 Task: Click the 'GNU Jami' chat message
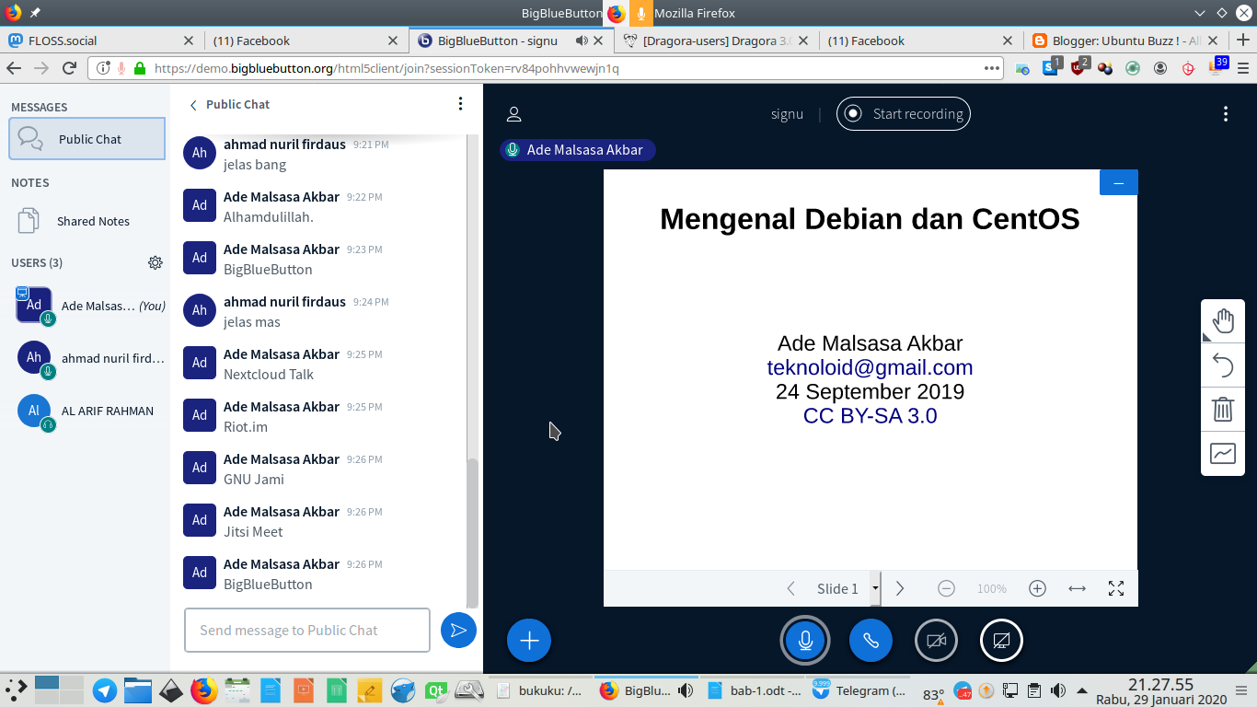[x=254, y=480]
